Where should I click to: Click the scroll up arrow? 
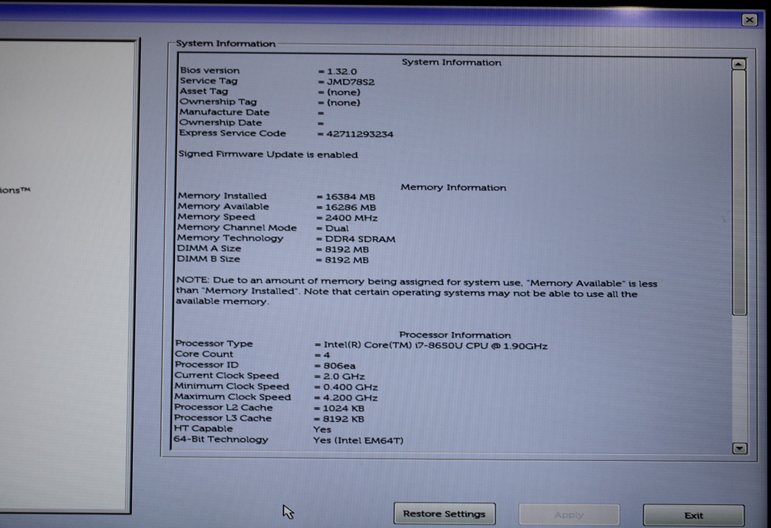pos(738,64)
